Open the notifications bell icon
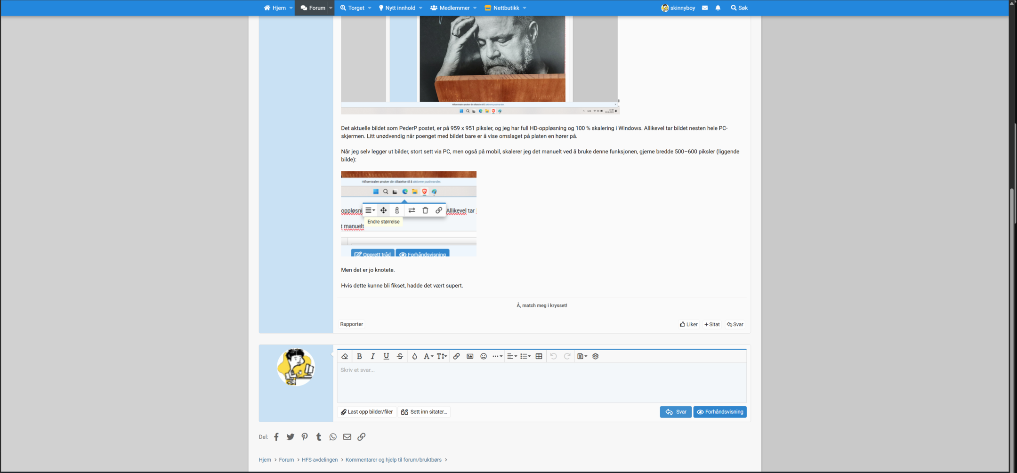1017x473 pixels. coord(718,8)
